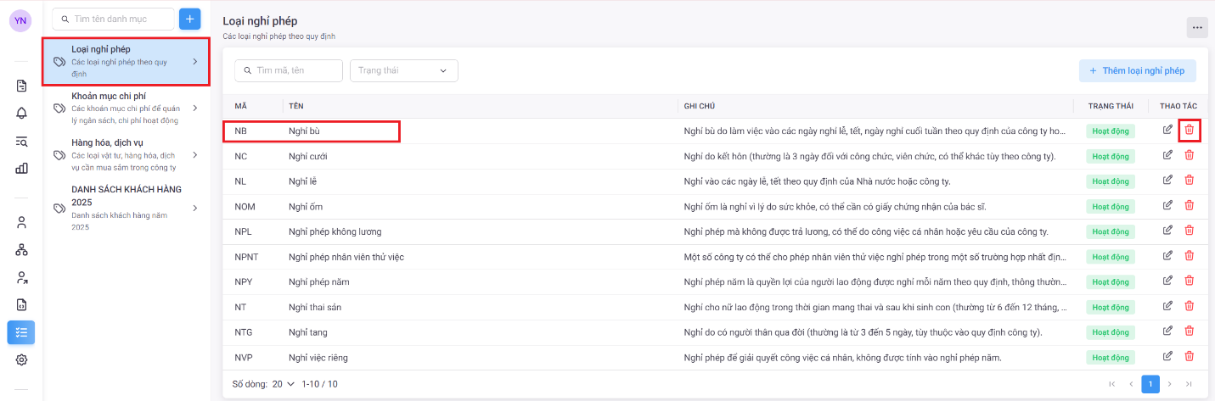
Task: Edit the Nghỉ phép năm row
Action: [x=1167, y=281]
